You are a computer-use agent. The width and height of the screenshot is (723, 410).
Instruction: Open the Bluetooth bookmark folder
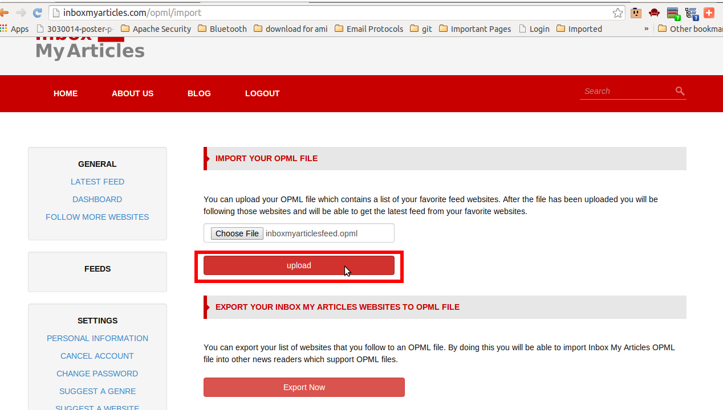222,28
